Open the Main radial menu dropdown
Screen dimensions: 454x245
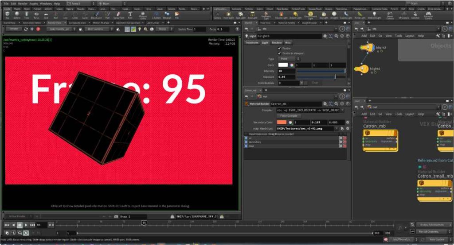(x=112, y=4)
